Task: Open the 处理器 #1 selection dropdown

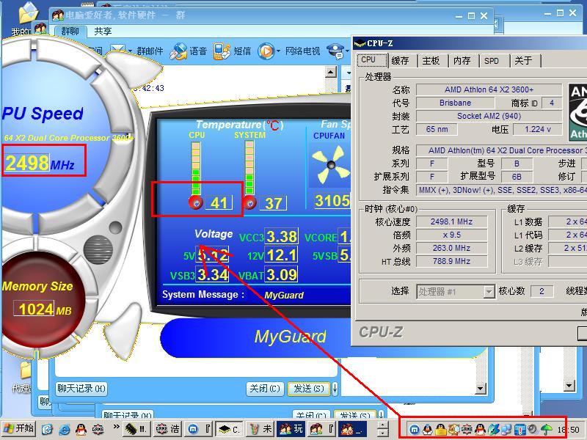Action: pos(489,291)
